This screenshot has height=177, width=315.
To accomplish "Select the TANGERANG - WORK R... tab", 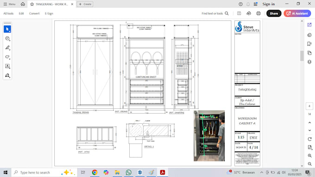I will click(x=52, y=4).
